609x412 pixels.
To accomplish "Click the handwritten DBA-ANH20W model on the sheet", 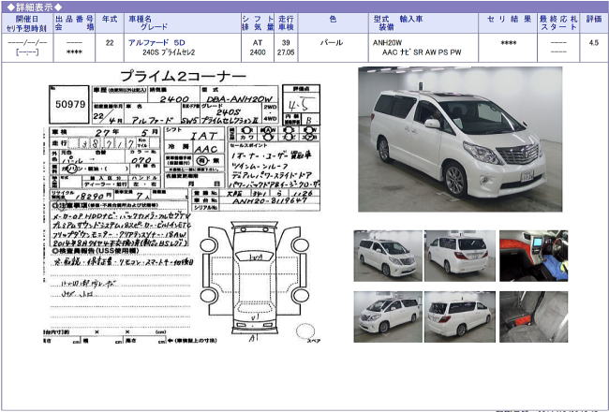I will 239,99.
